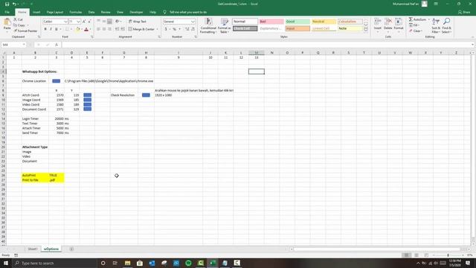Apply the Bad cell style

click(x=271, y=22)
